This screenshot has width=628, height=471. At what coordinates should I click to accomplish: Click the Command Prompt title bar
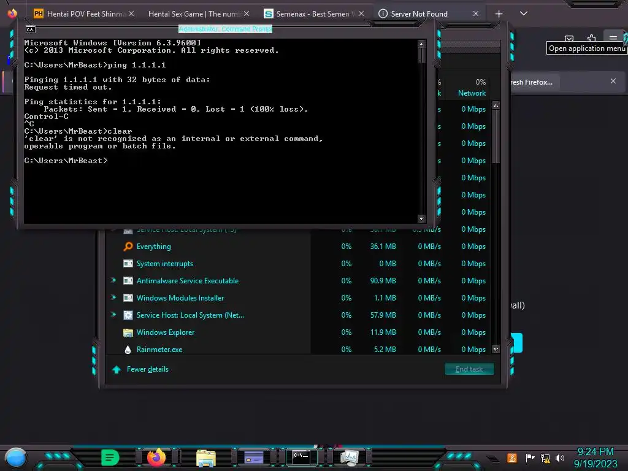225,29
